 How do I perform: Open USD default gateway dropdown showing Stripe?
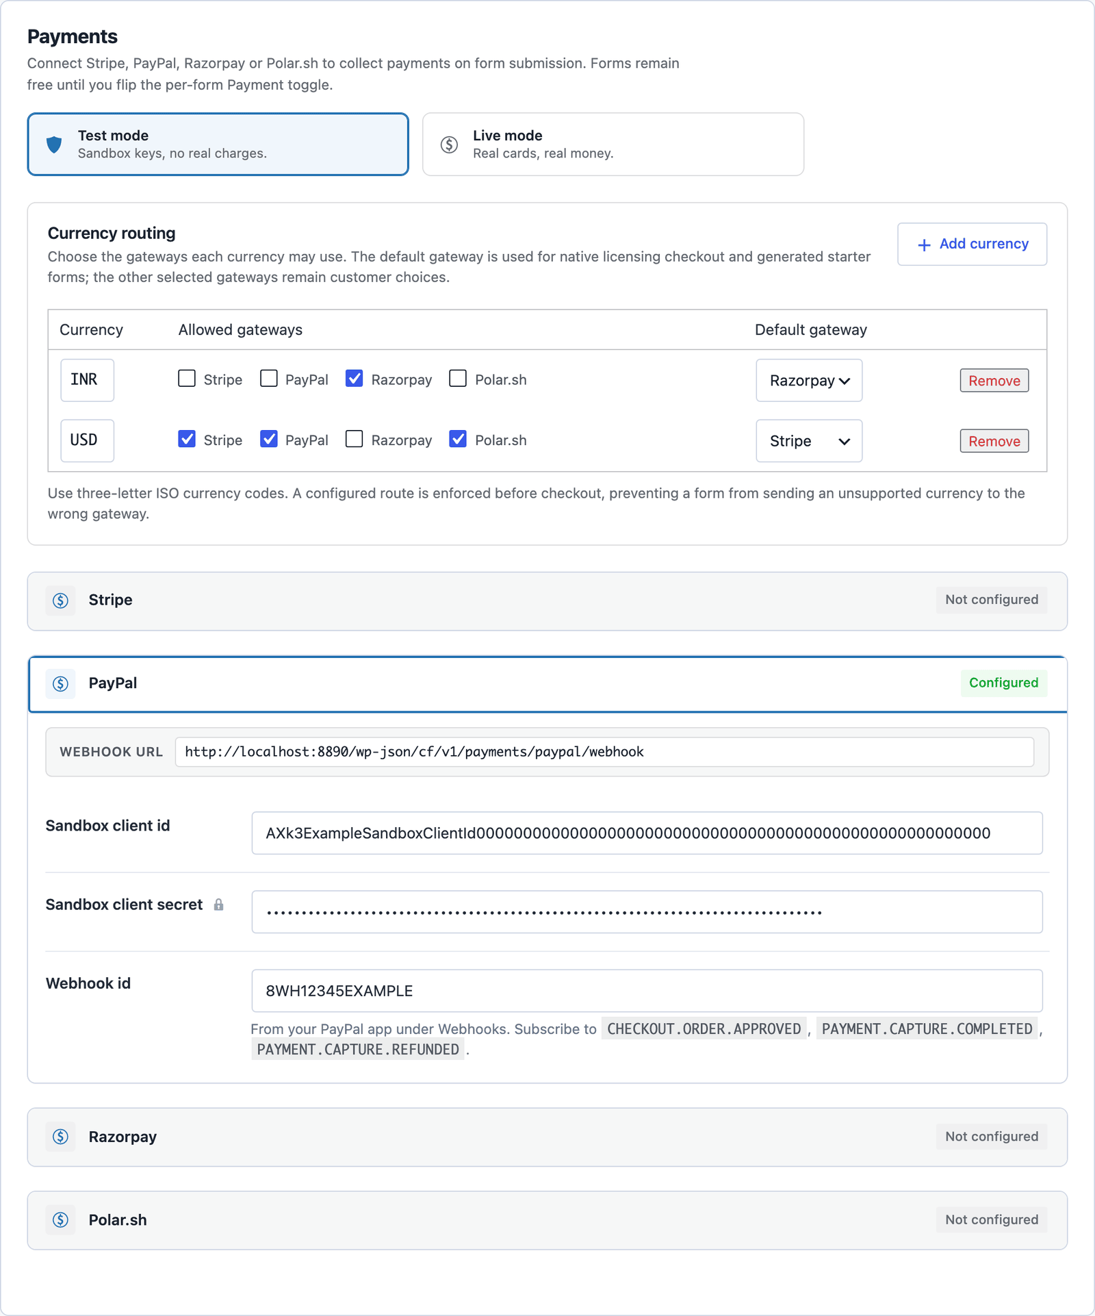(809, 441)
